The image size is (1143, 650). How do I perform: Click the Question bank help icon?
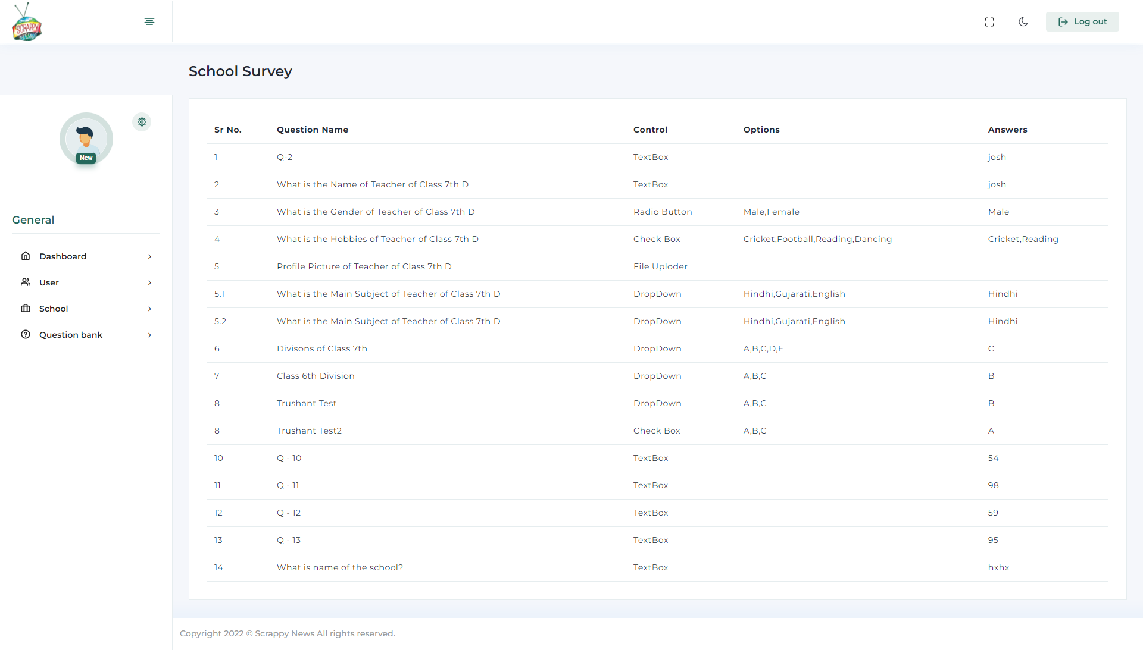coord(26,335)
